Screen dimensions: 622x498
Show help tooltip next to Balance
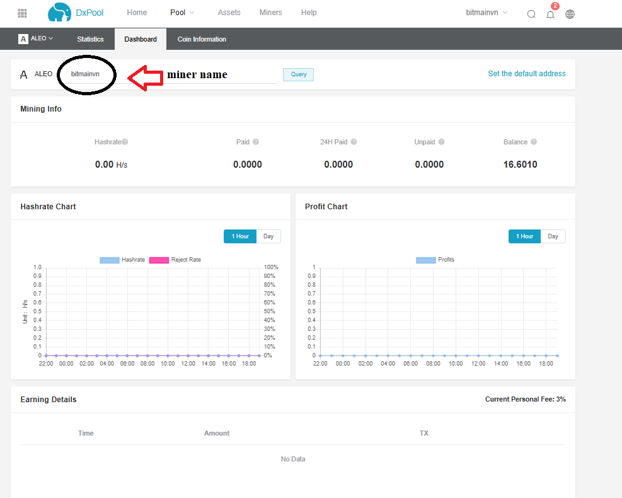click(x=534, y=142)
